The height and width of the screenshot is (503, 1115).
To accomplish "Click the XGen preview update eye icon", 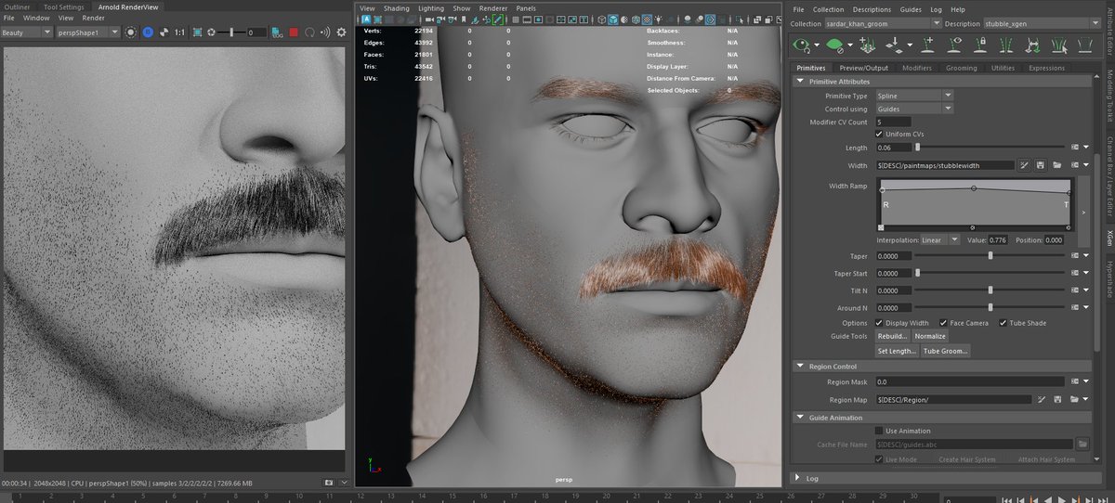I will [x=802, y=45].
